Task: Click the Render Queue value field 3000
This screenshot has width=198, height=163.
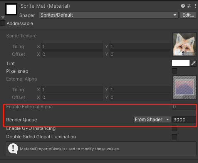Action: coord(184,119)
